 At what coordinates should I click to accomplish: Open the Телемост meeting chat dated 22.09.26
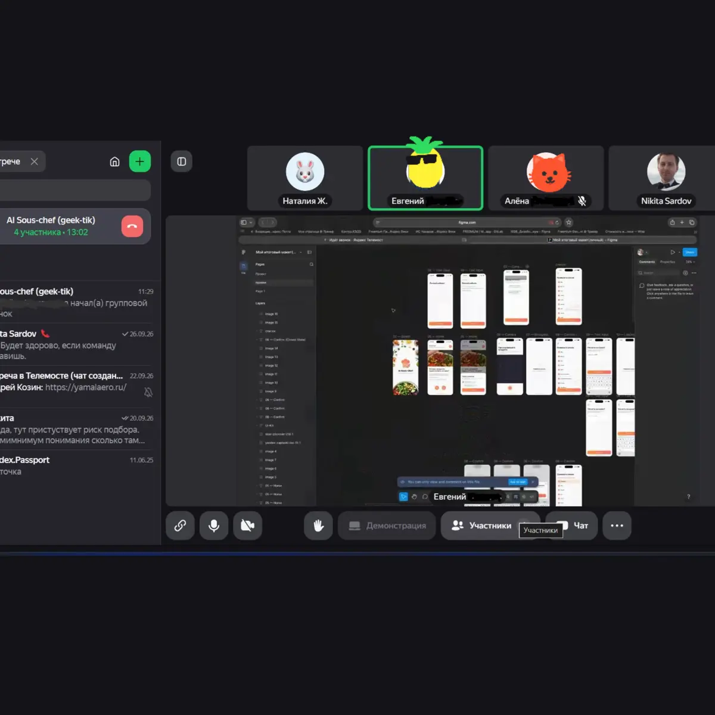tap(77, 387)
